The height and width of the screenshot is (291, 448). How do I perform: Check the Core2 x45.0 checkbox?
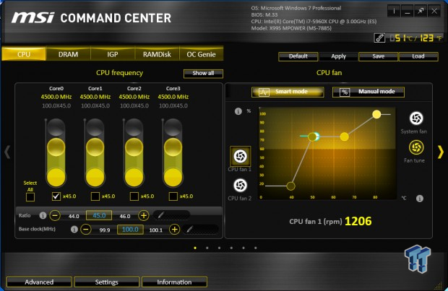pyautogui.click(x=134, y=196)
